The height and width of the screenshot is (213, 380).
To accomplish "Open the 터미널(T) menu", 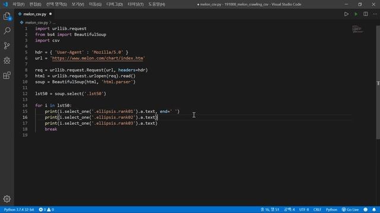I will pyautogui.click(x=136, y=4).
